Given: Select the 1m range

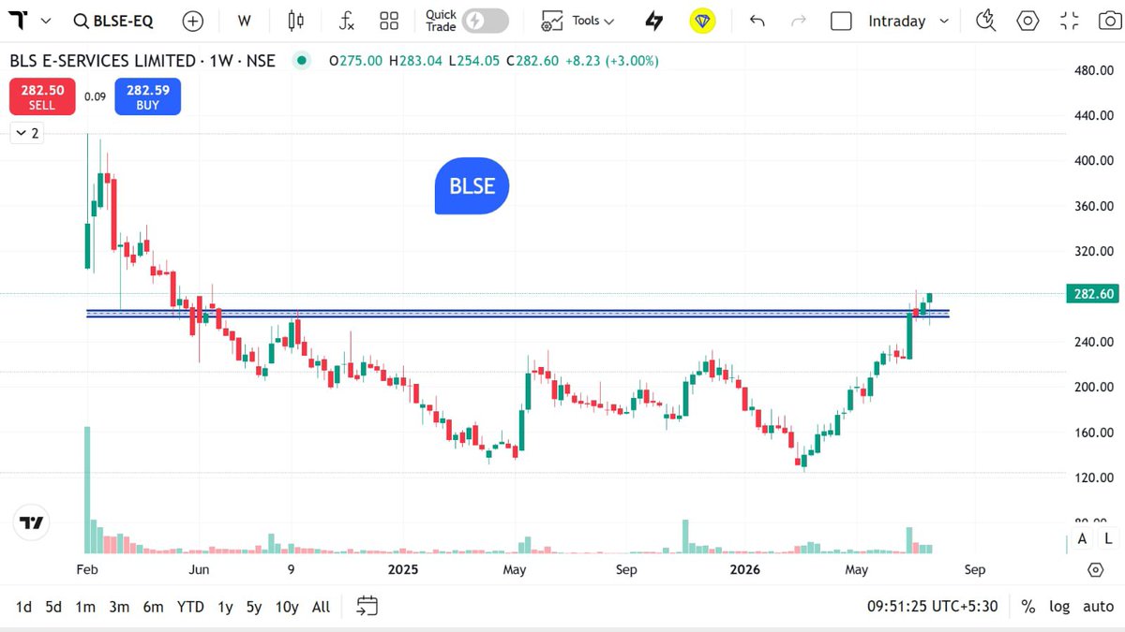Looking at the screenshot, I should [85, 607].
